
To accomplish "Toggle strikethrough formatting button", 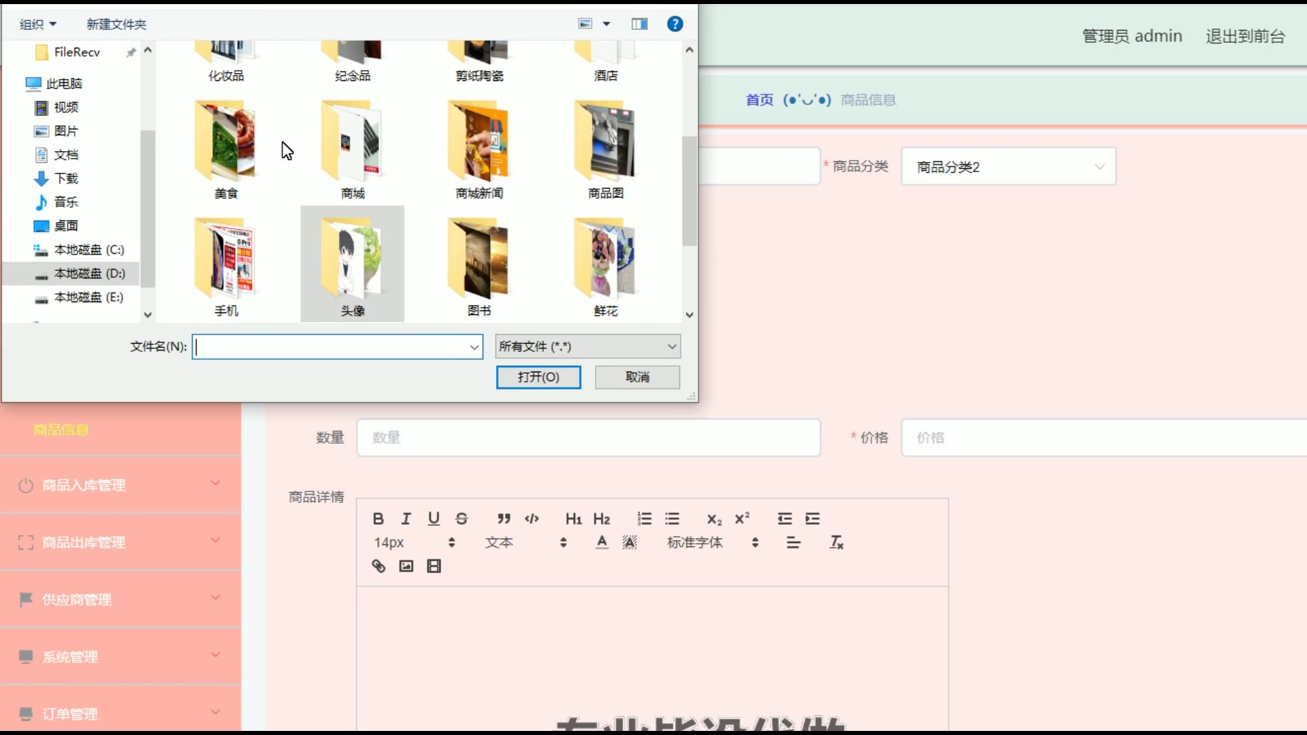I will tap(462, 519).
